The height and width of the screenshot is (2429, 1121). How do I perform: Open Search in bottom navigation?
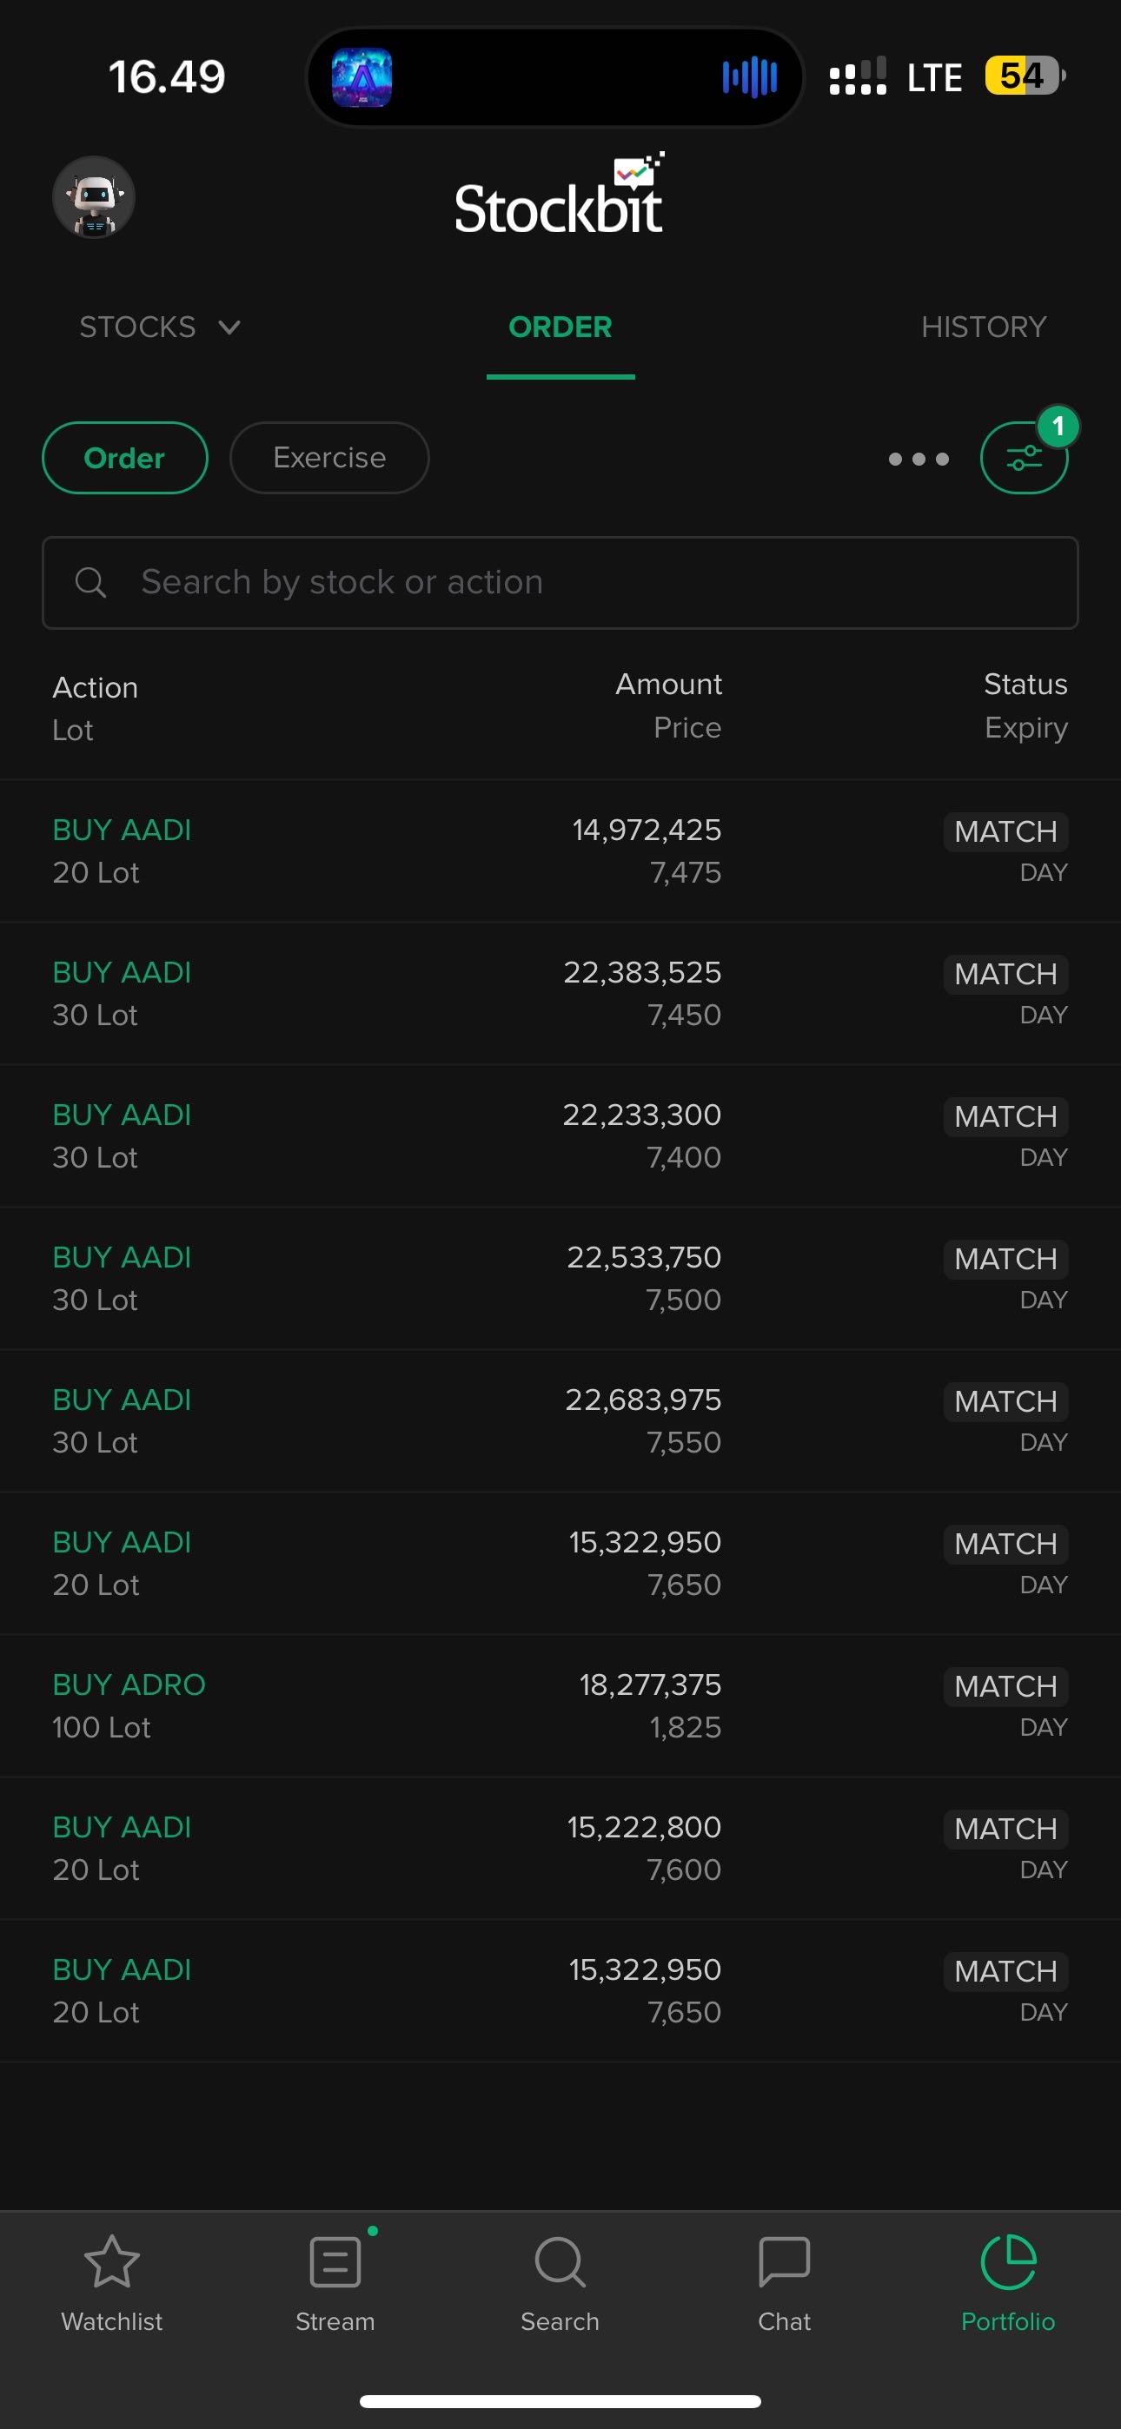pos(560,2263)
